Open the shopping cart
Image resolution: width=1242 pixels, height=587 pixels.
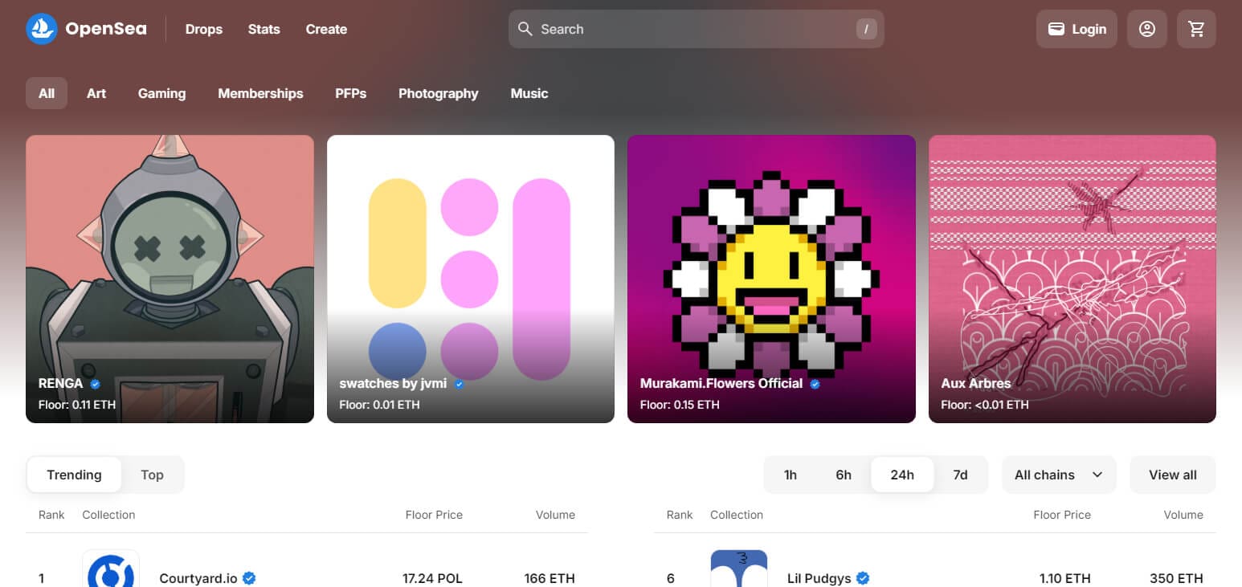[1196, 29]
